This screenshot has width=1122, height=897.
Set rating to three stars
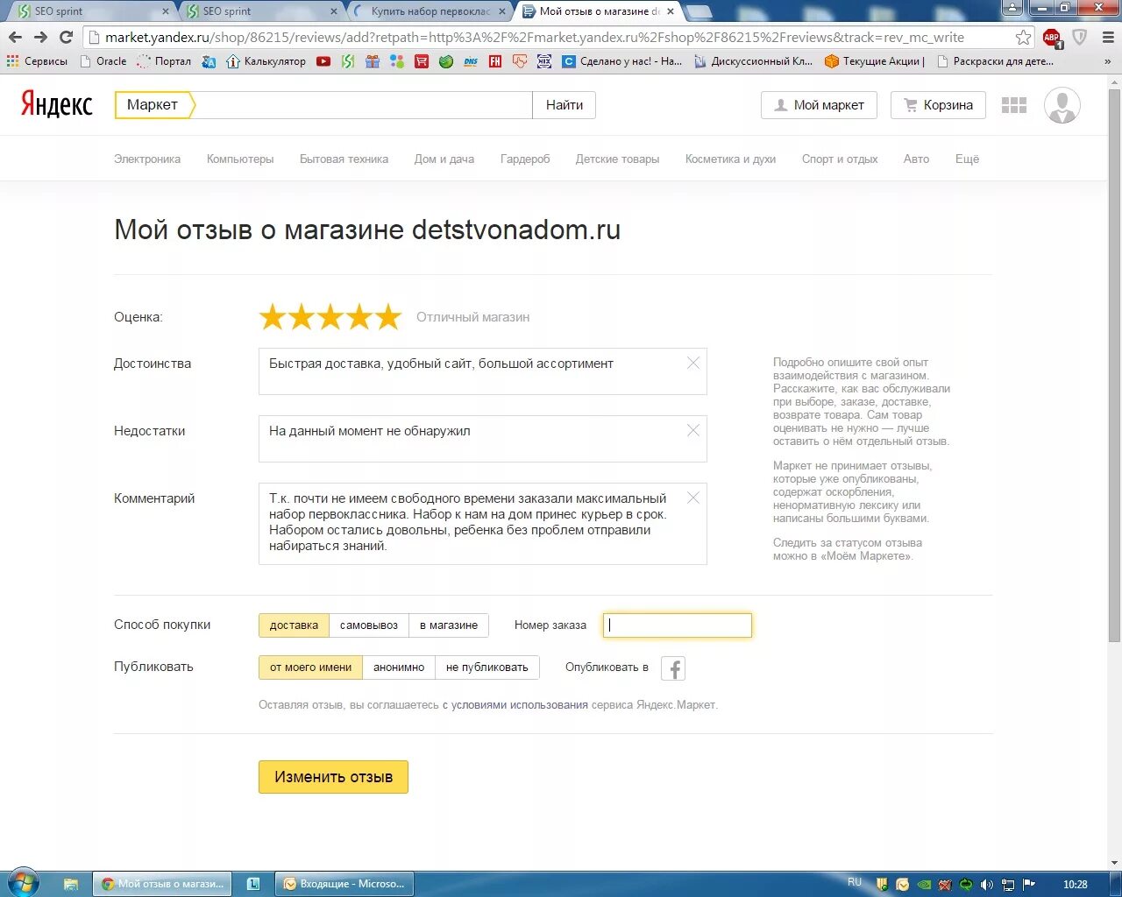coord(330,317)
